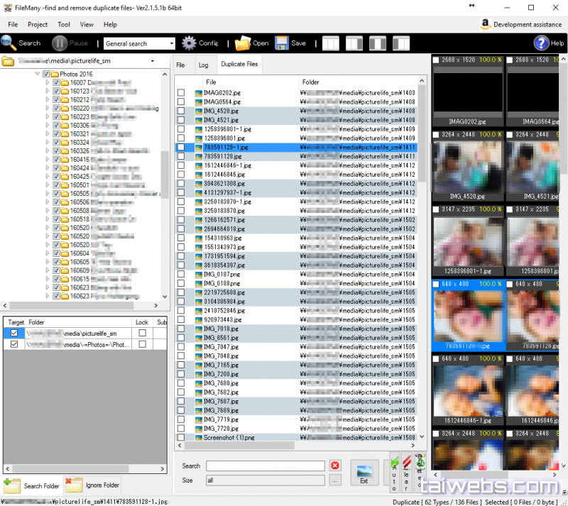Click the Open folder icon

(x=243, y=43)
